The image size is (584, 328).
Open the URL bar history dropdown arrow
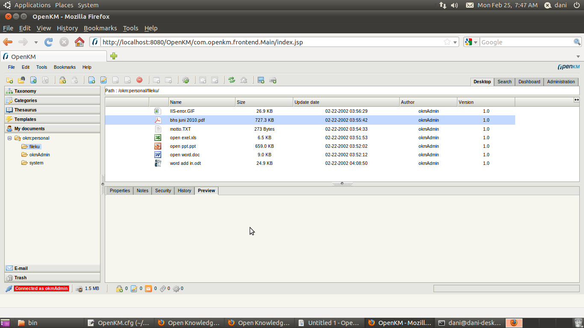(455, 42)
